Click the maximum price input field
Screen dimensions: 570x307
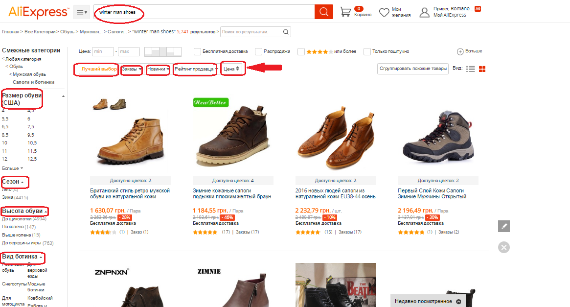[x=129, y=51]
